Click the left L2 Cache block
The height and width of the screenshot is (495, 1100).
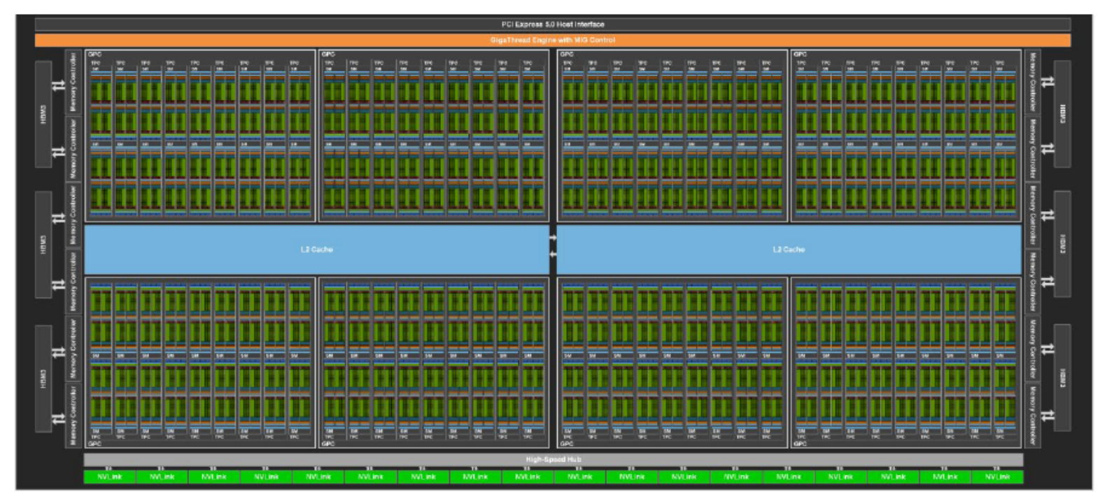[316, 249]
